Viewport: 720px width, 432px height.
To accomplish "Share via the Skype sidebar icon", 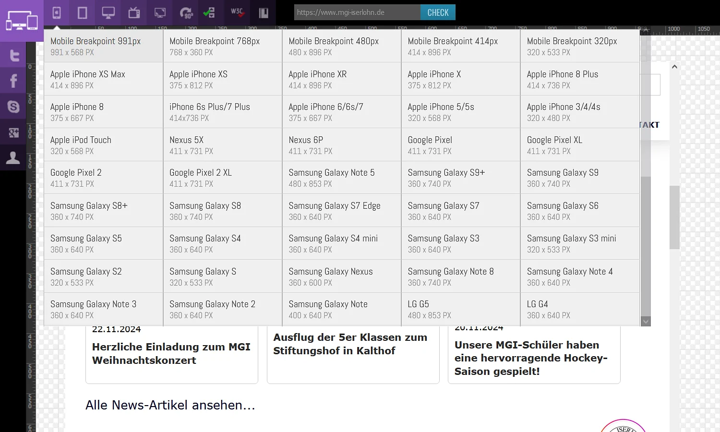I will (x=13, y=107).
